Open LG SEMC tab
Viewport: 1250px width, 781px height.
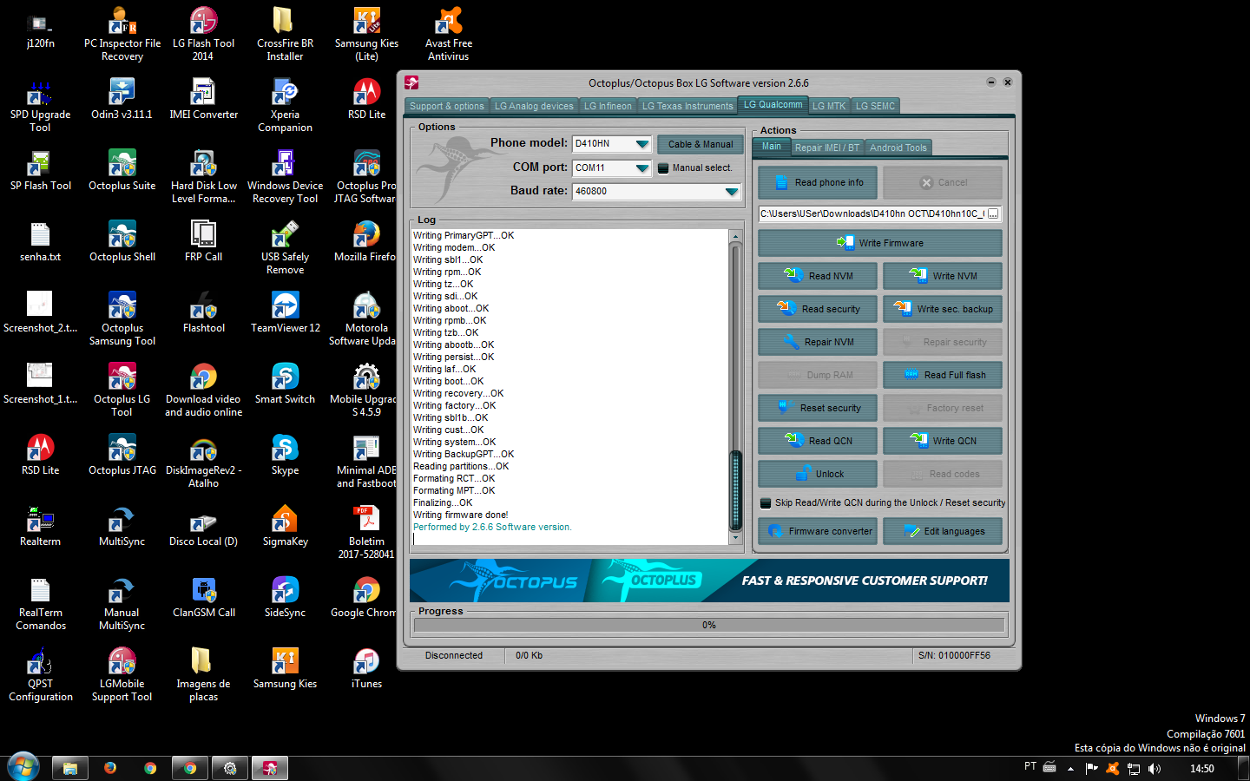point(875,106)
